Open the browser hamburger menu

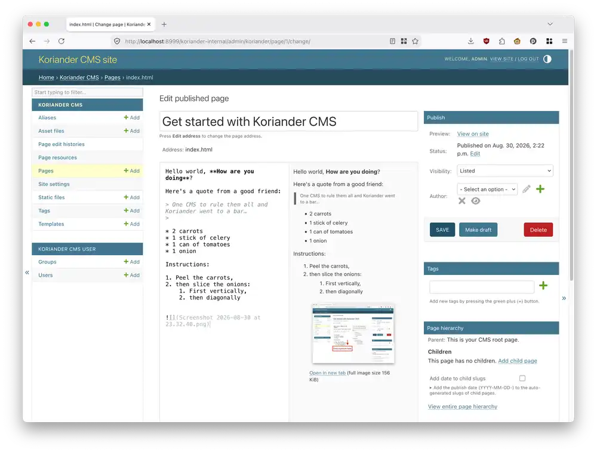[565, 41]
